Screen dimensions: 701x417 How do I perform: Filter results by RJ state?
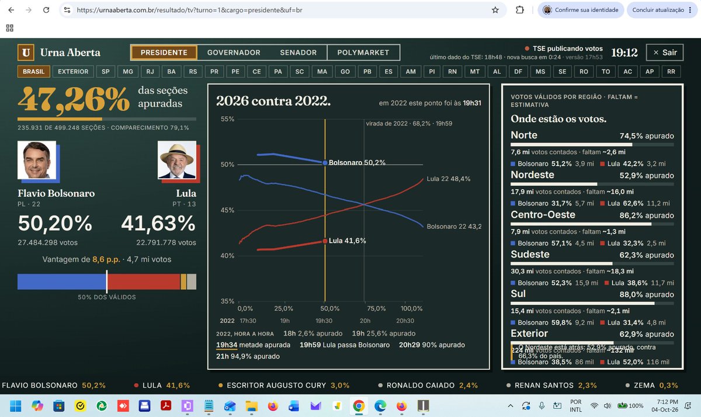coord(150,72)
